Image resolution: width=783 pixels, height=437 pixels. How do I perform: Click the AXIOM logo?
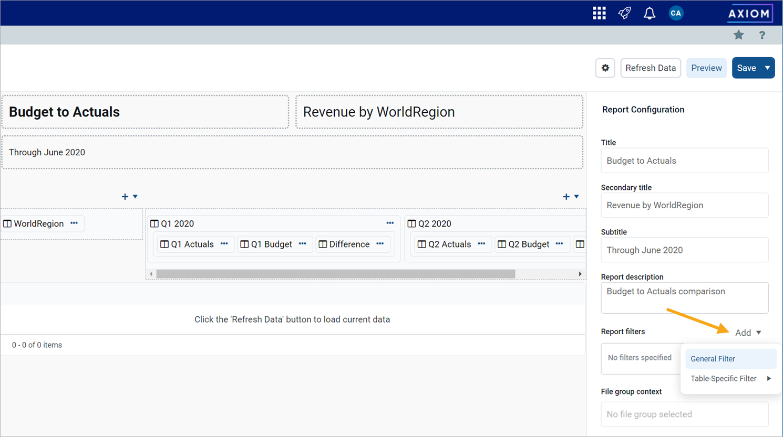point(750,13)
